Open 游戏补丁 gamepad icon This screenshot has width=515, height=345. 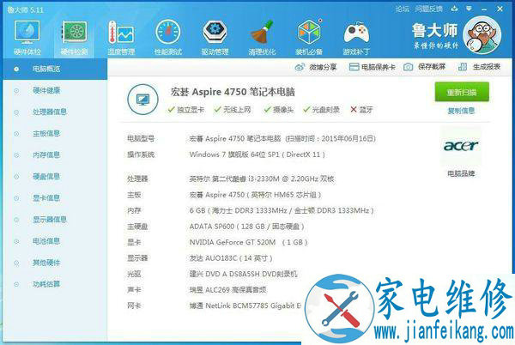pyautogui.click(x=356, y=38)
